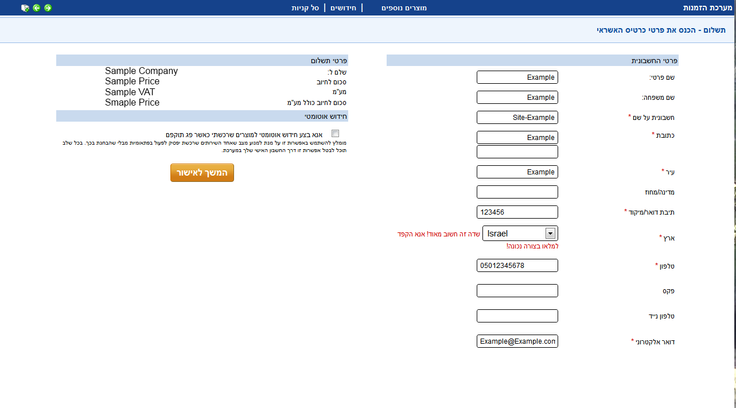Image resolution: width=736 pixels, height=408 pixels.
Task: Click the green forward arrow icon
Action: [x=48, y=8]
